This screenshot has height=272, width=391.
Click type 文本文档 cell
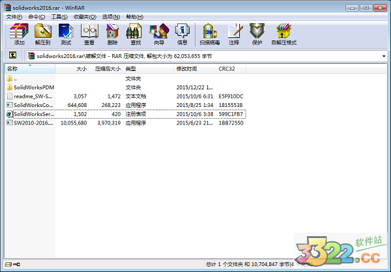pos(136,97)
